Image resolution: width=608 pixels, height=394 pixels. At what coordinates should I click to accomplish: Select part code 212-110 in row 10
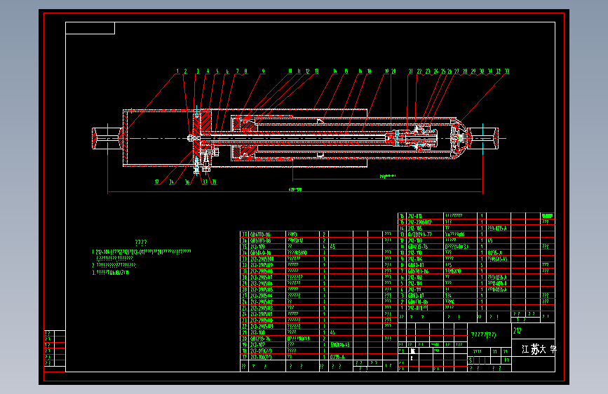pos(415,253)
